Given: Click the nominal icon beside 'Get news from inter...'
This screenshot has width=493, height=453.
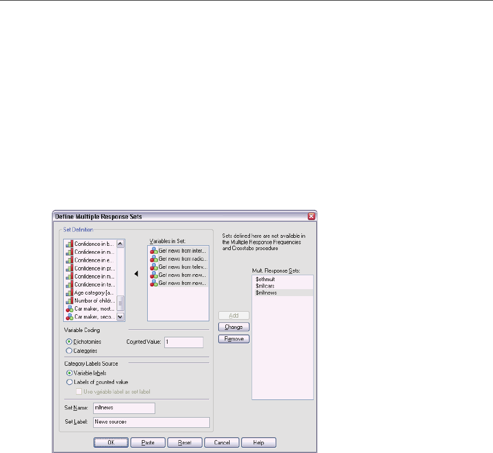Looking at the screenshot, I should [154, 251].
